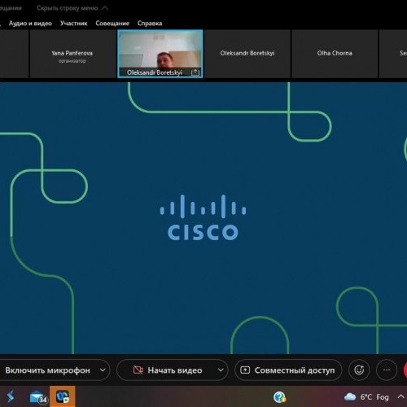This screenshot has height=407, width=407.
Task: Click the Совместный доступ share button
Action: pyautogui.click(x=288, y=370)
